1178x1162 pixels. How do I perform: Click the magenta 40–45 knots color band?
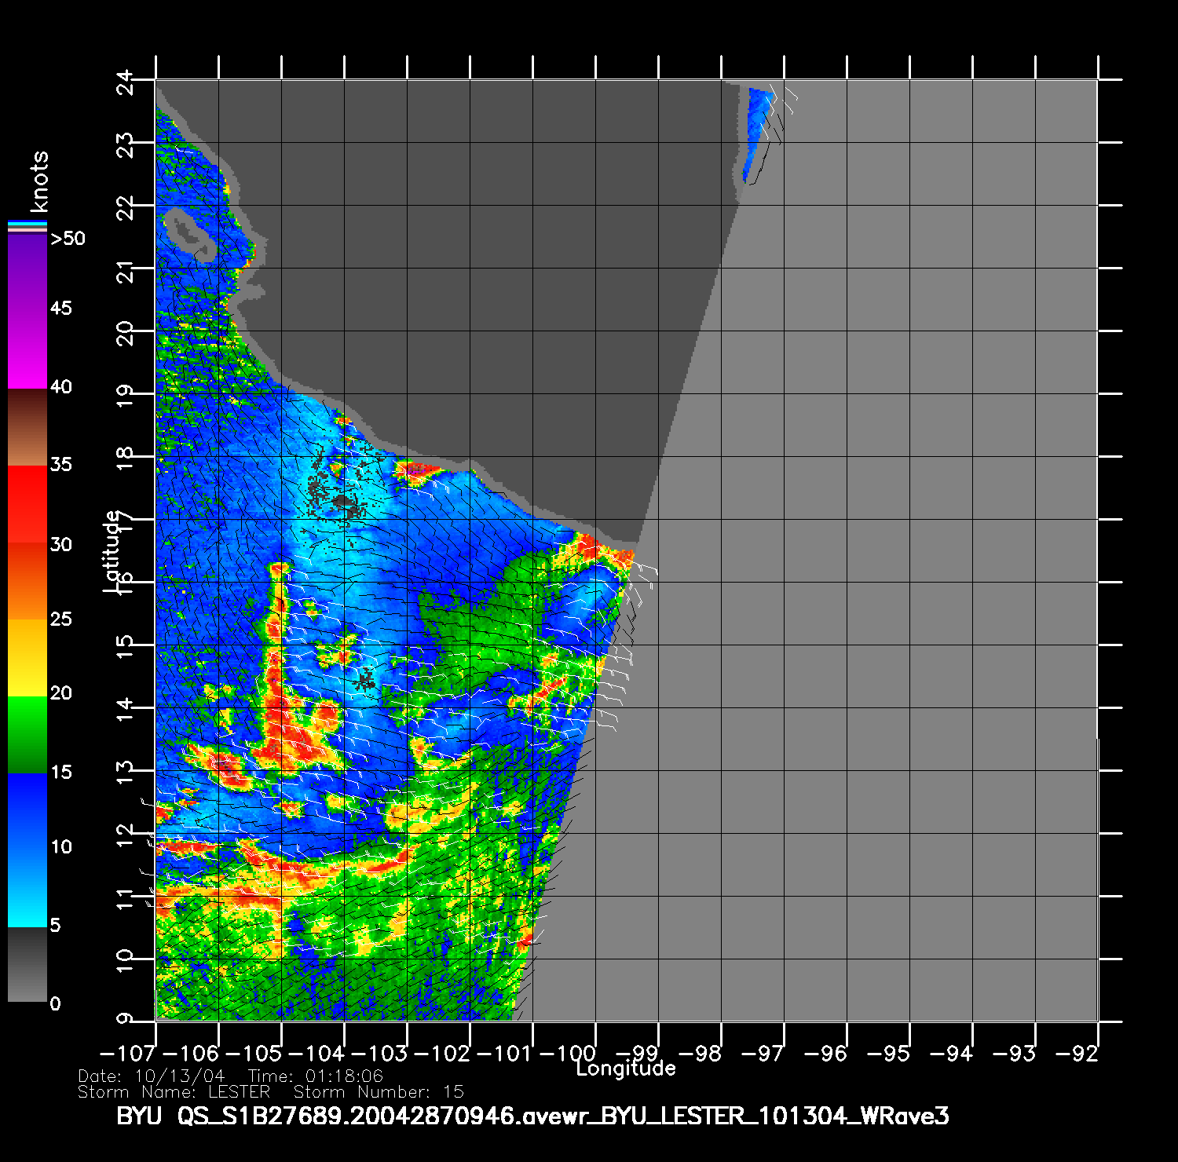pos(27,349)
